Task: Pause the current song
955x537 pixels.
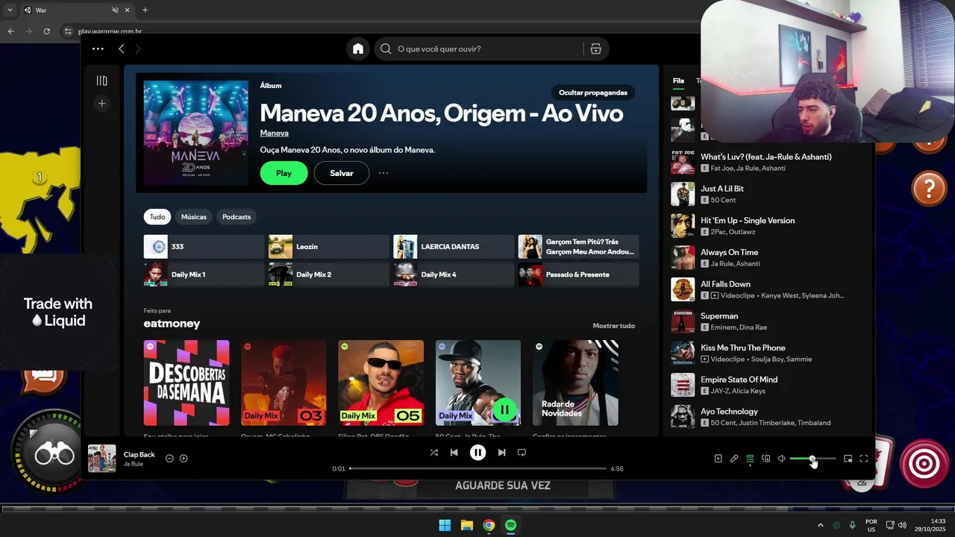Action: 477,452
